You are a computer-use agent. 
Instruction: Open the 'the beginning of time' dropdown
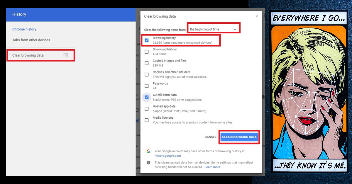pyautogui.click(x=213, y=29)
